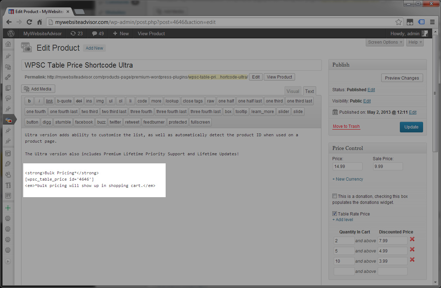The height and width of the screenshot is (288, 441).
Task: Open the Comments speech bubble sidebar icon
Action: (x=8, y=98)
